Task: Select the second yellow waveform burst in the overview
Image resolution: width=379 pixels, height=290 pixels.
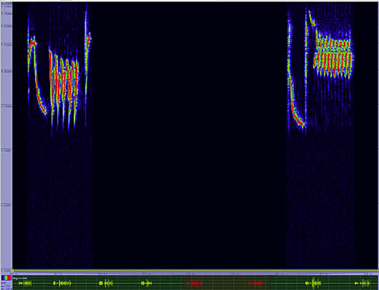Action: pos(62,283)
